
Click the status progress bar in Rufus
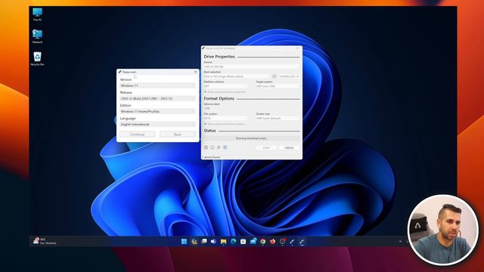(x=251, y=138)
